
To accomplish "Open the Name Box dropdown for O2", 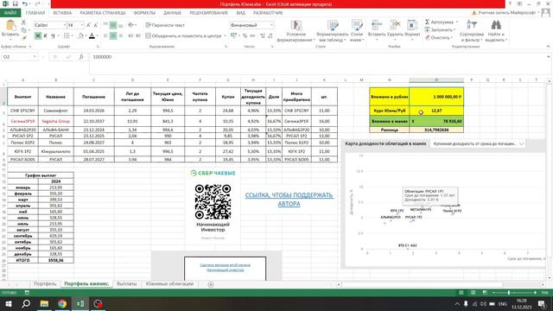I will pos(35,57).
